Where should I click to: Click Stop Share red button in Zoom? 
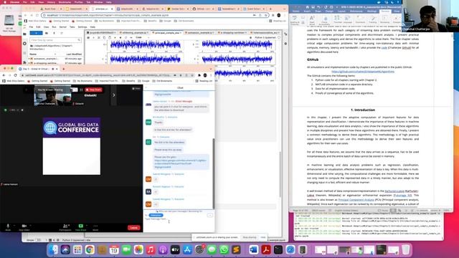[94, 90]
